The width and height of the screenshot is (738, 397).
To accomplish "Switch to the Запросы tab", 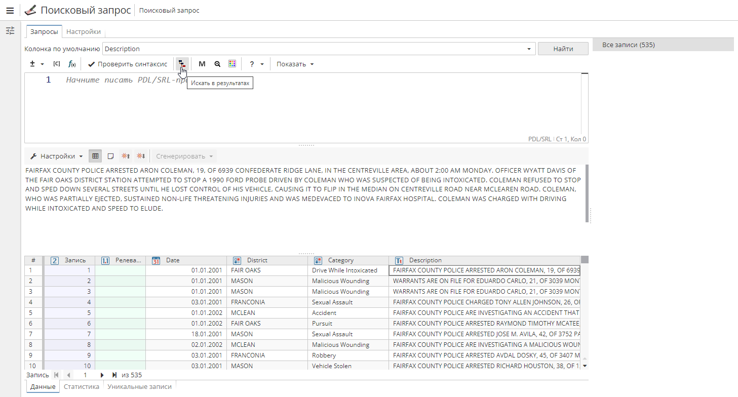I will pyautogui.click(x=44, y=31).
